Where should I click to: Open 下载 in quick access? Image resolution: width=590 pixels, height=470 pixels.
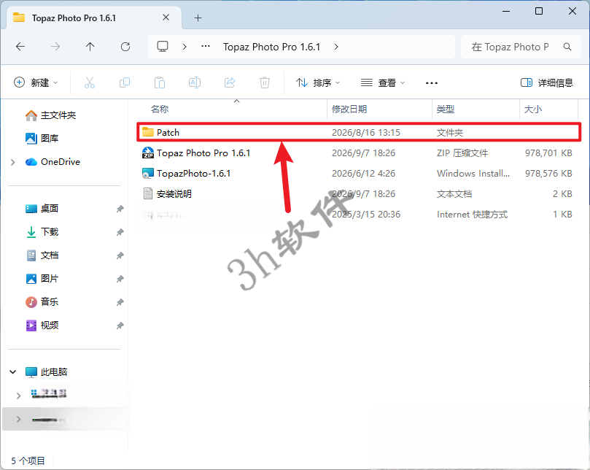pyautogui.click(x=42, y=231)
